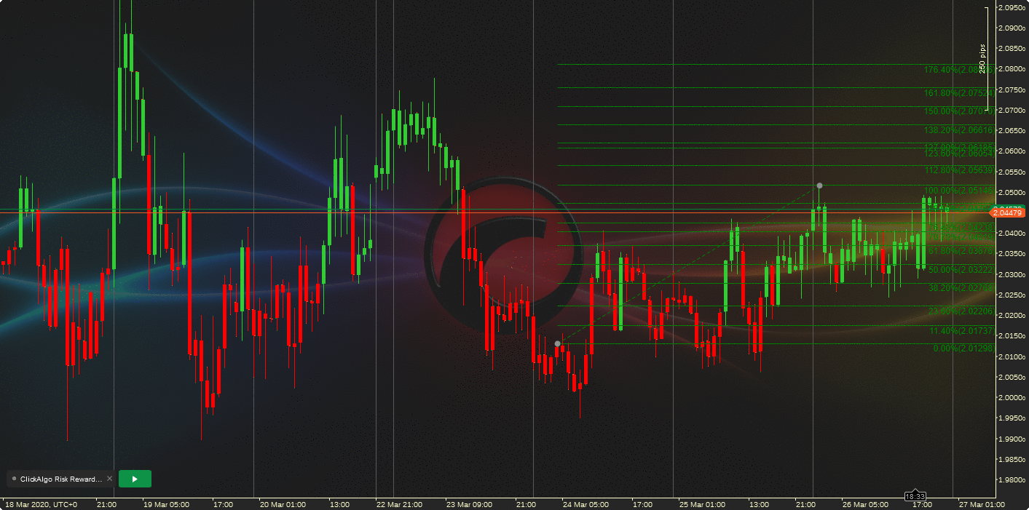Click the 26 Mar 05:00 time axis label
1029x510 pixels.
(865, 504)
